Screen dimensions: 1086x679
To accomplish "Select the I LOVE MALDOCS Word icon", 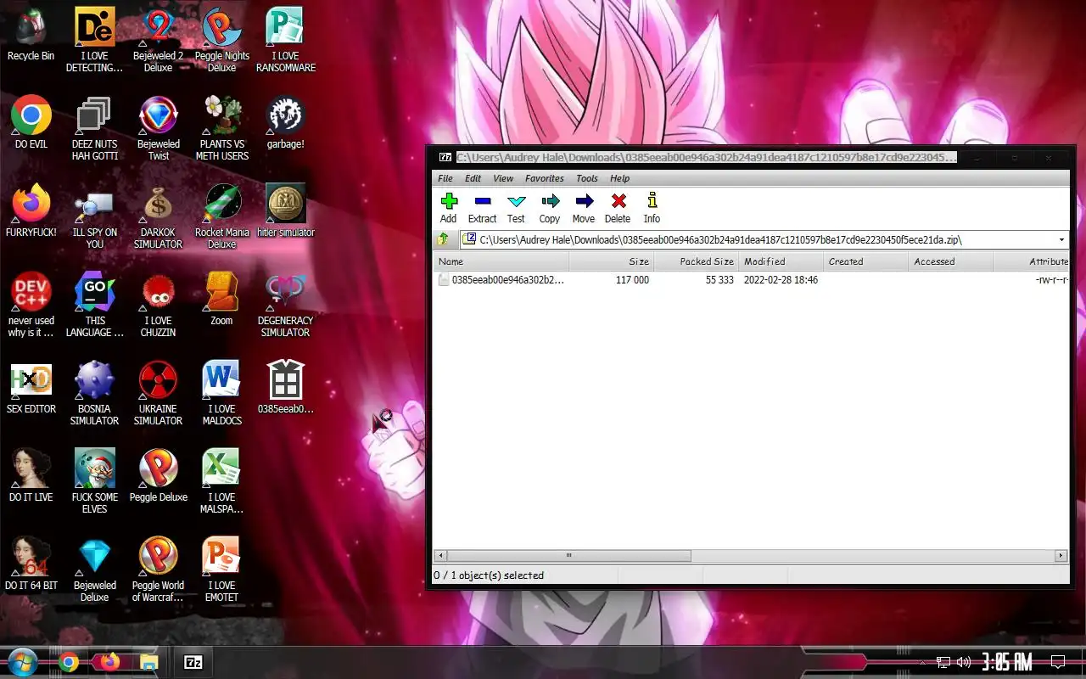I will (x=221, y=393).
